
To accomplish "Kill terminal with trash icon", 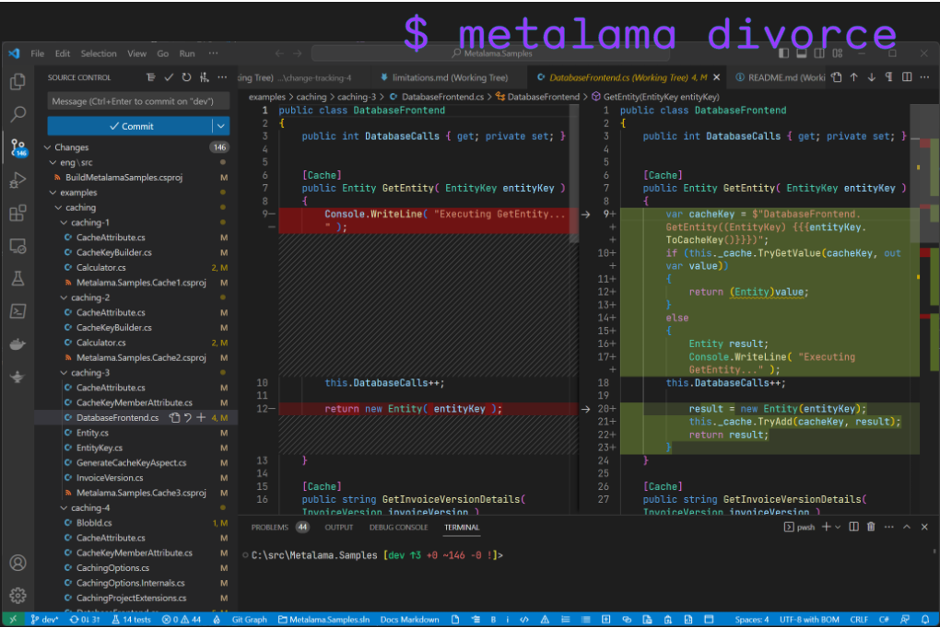I will (x=871, y=527).
